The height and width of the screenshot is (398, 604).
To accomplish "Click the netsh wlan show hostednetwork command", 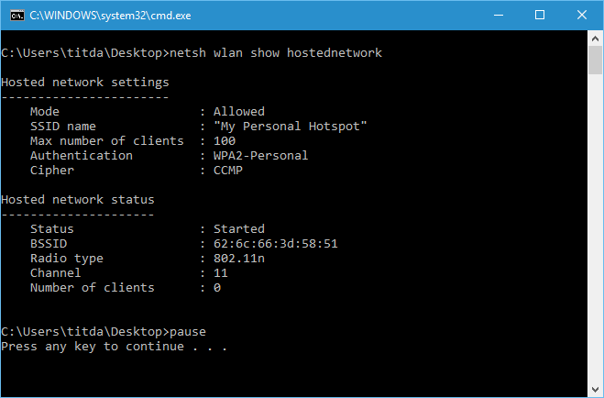I will [276, 53].
